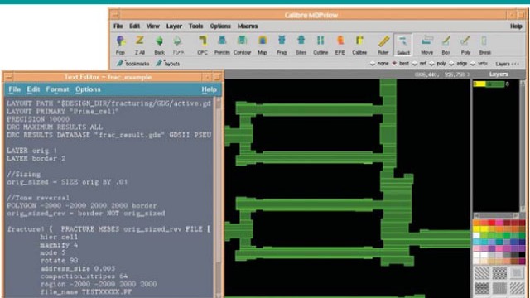The image size is (530, 298).
Task: Open the View menu
Action: [152, 26]
